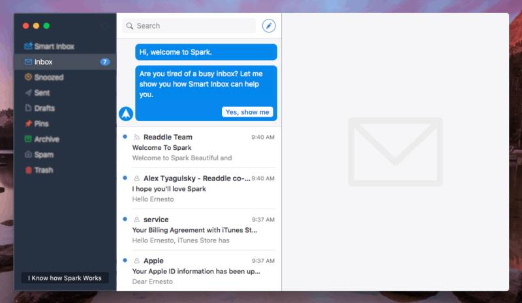Click the Snoozed clock icon

28,77
